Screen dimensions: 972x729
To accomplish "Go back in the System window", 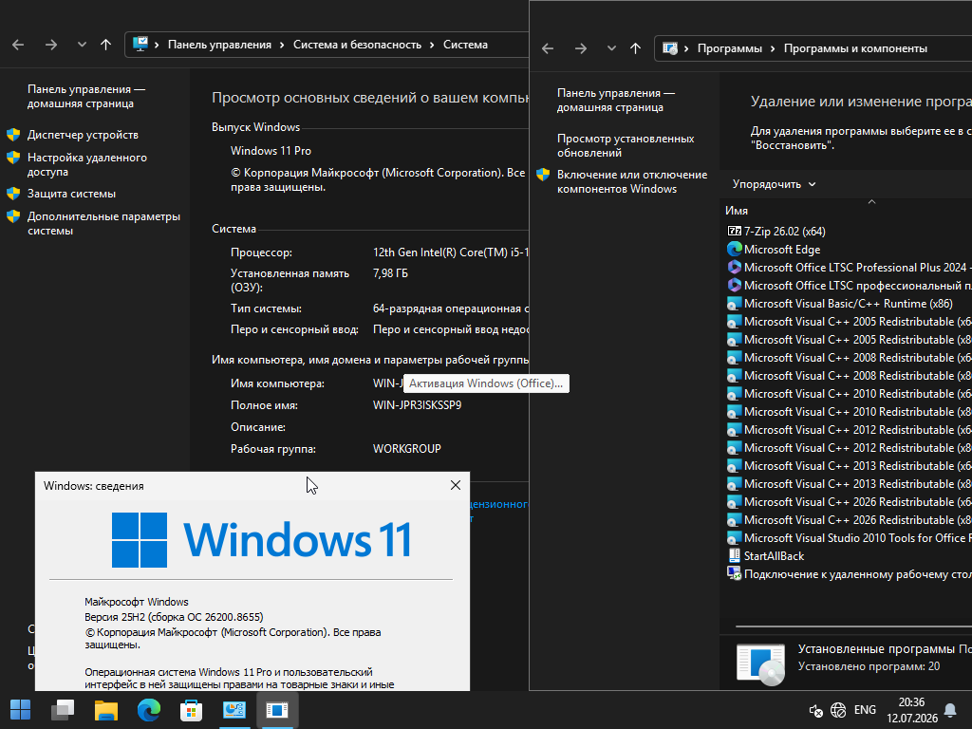I will coord(18,45).
